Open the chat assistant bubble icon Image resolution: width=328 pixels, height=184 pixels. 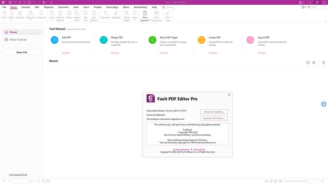pyautogui.click(x=324, y=104)
